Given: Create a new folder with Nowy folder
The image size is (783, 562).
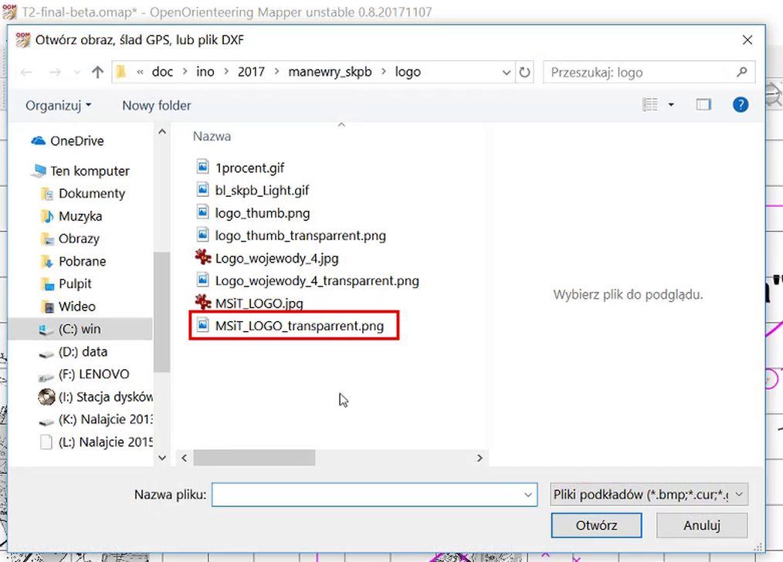Looking at the screenshot, I should coord(157,105).
